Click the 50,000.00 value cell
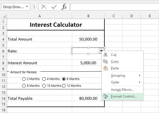The image size is (159, 113). click(x=88, y=39)
